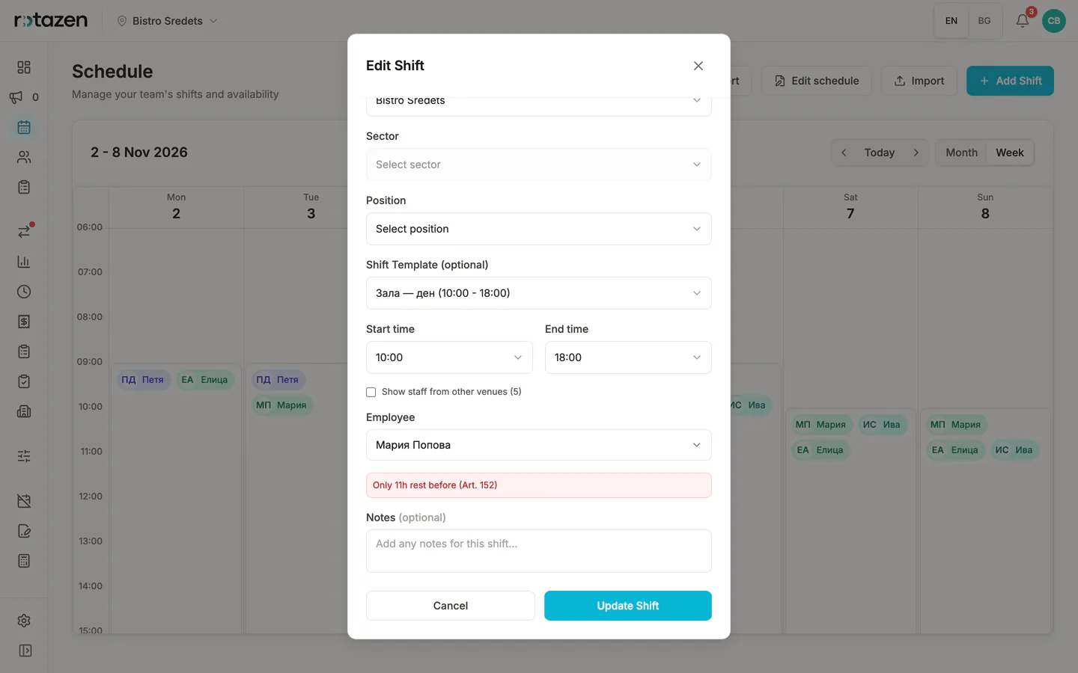Open announcements megaphone icon in sidebar

coord(16,97)
